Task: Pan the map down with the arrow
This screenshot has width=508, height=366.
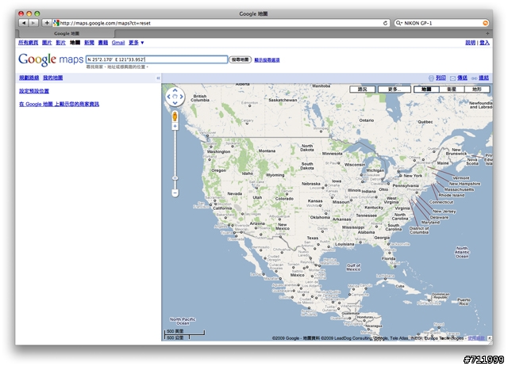Action: click(175, 103)
